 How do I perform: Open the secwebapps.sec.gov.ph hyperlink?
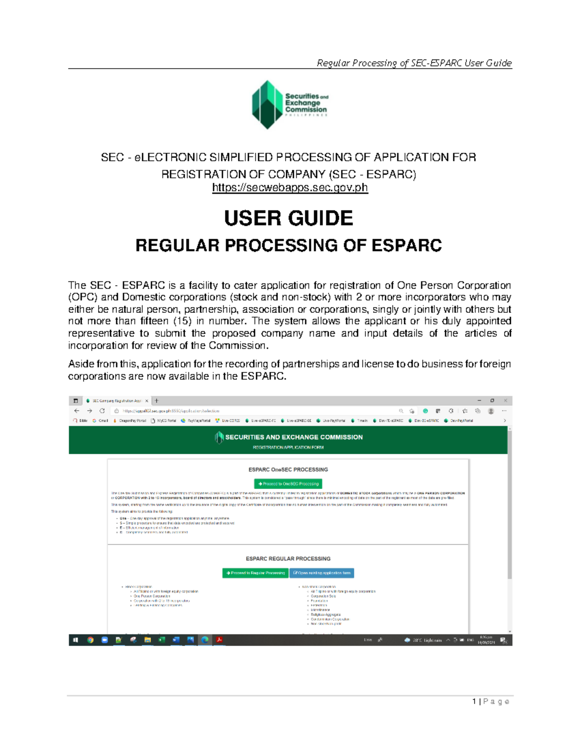coord(290,188)
